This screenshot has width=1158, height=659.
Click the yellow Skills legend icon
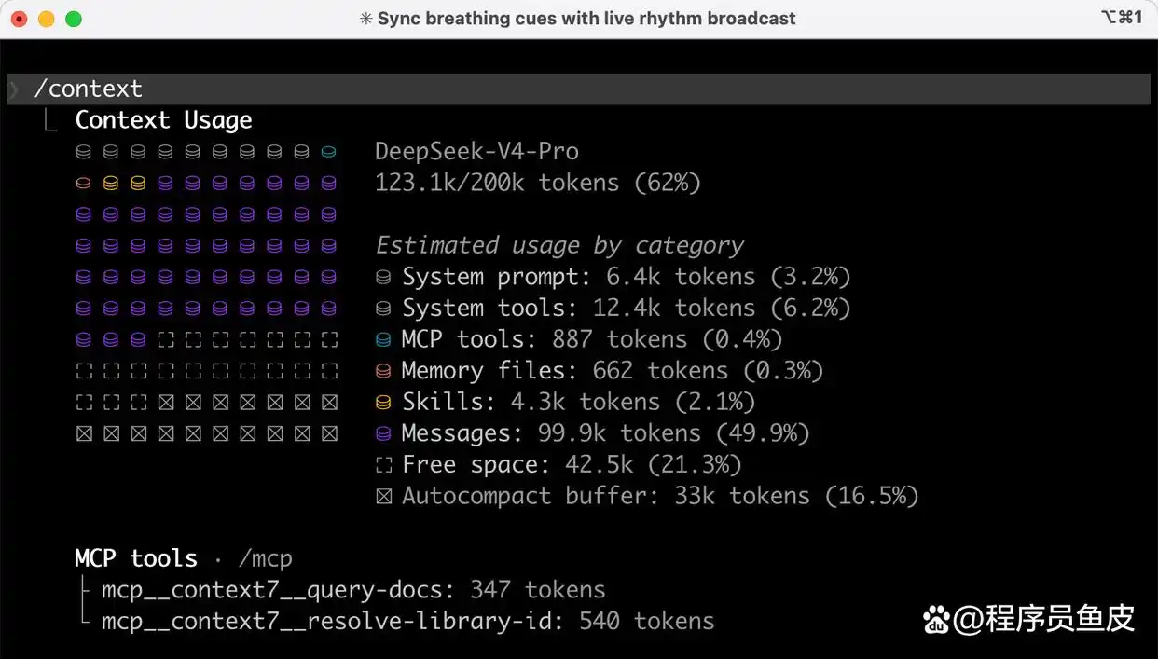coord(383,403)
